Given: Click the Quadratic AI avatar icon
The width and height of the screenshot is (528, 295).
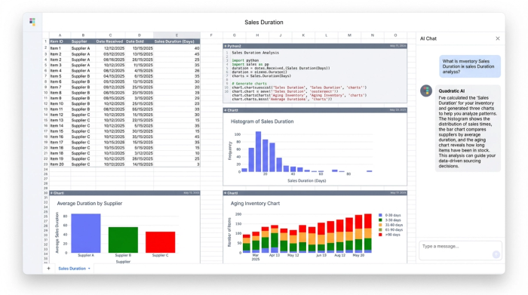Looking at the screenshot, I should 426,91.
